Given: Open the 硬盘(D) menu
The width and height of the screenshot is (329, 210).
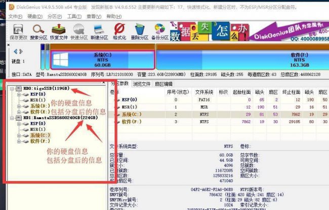Looking at the screenshot, I should click(x=35, y=16).
